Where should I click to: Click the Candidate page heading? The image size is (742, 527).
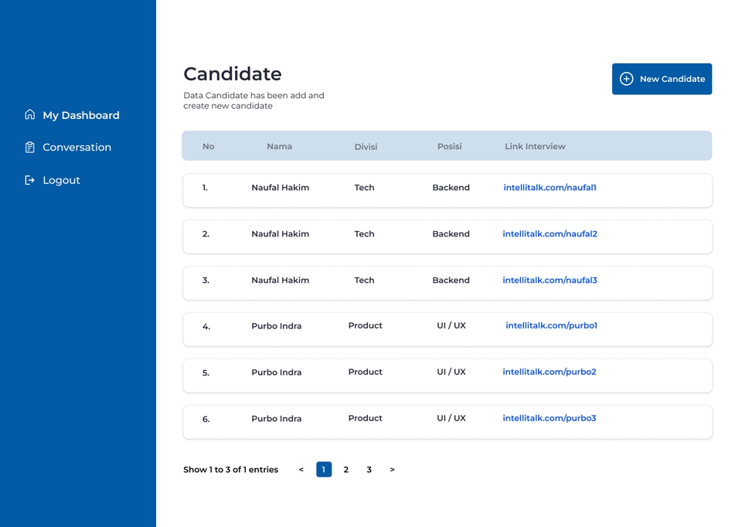click(233, 74)
